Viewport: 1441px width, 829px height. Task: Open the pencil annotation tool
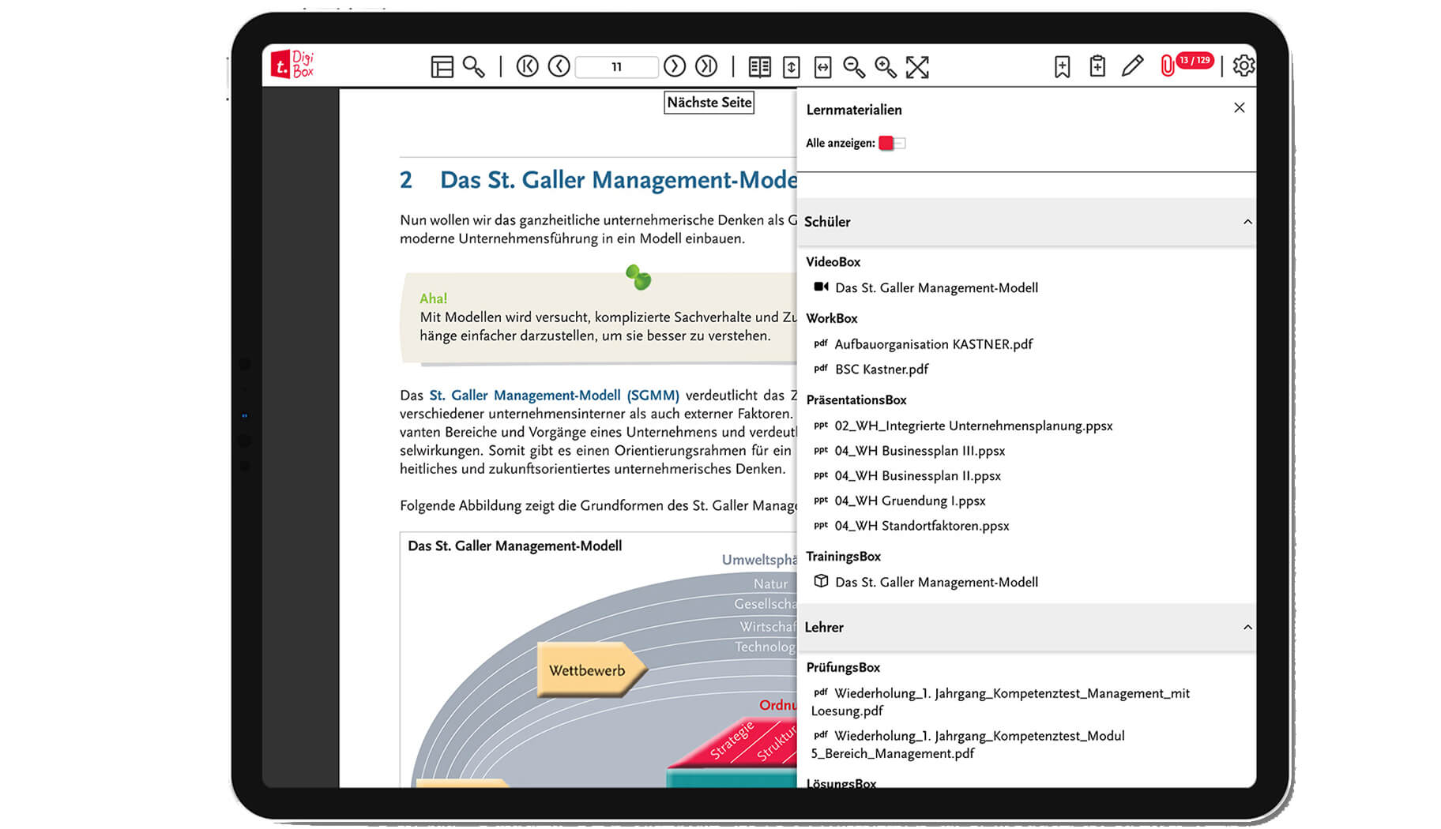pyautogui.click(x=1133, y=66)
